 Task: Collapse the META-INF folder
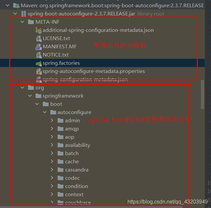[x=22, y=22]
